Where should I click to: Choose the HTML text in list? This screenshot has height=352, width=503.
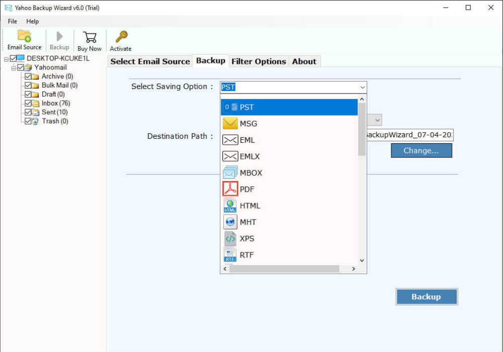pyautogui.click(x=250, y=206)
